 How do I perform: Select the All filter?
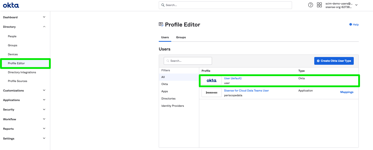tap(179, 77)
